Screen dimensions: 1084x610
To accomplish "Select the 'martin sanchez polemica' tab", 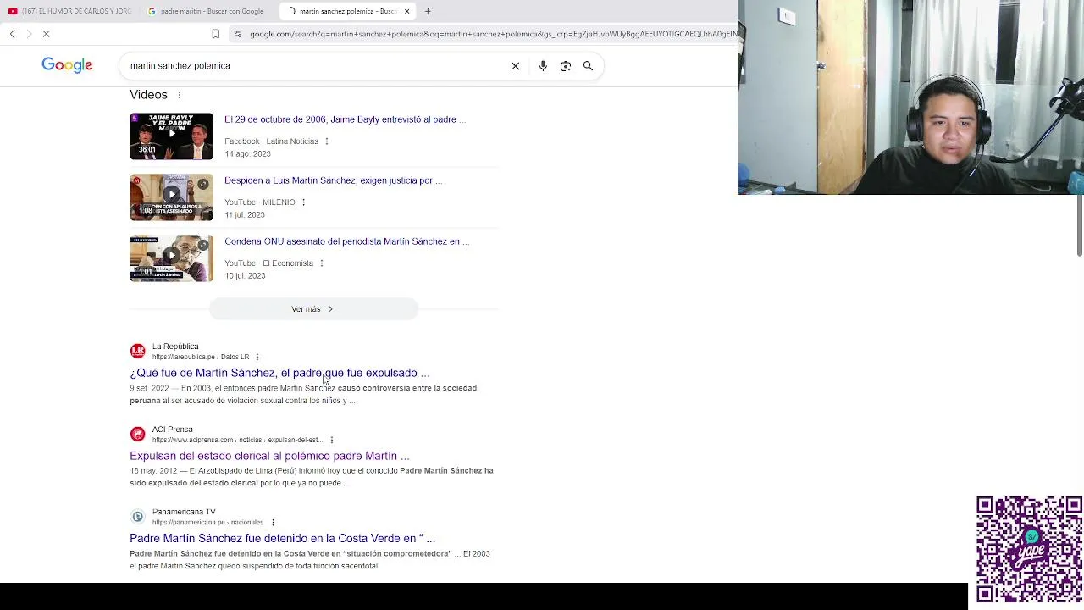I will point(346,11).
